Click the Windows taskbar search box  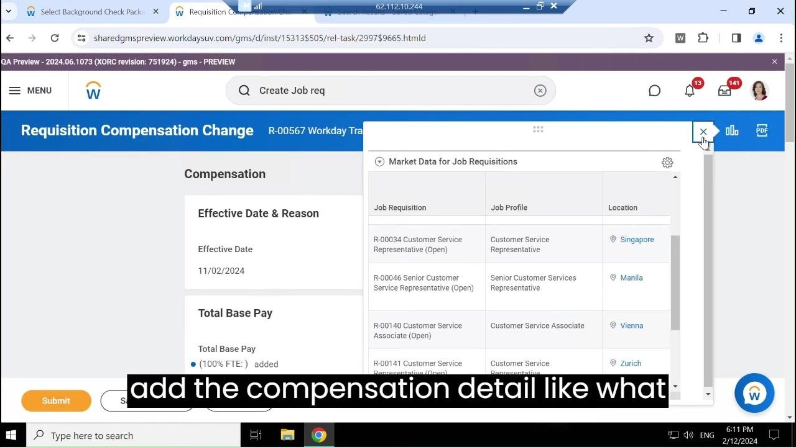point(132,435)
